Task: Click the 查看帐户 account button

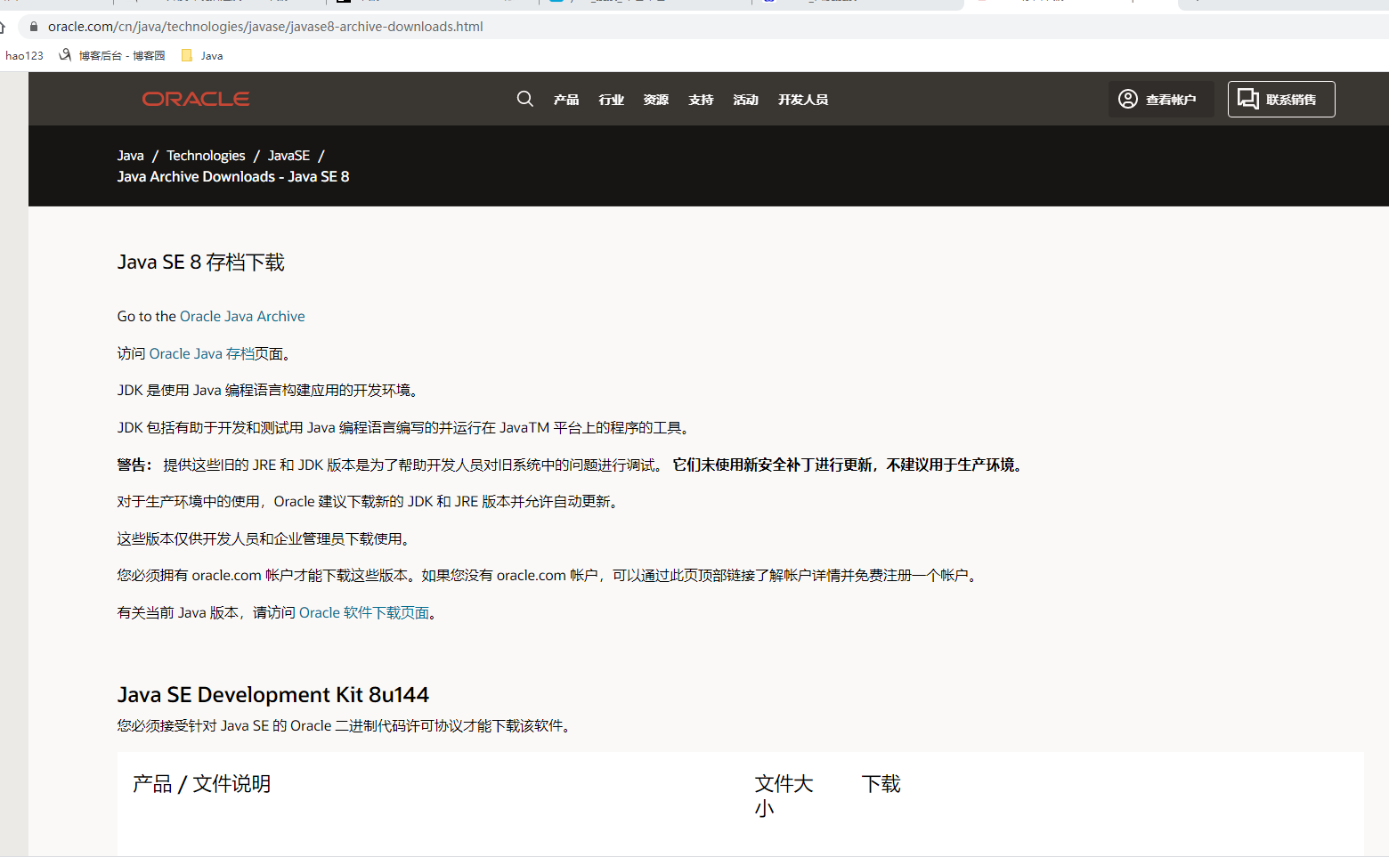Action: pos(1161,99)
